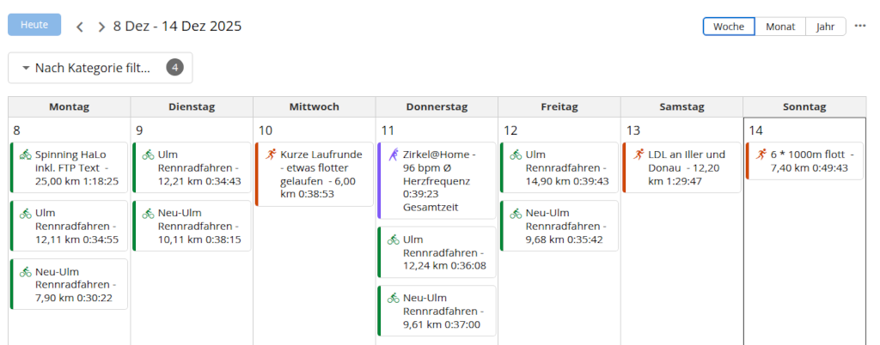Advance to the next week
Viewport: 880px width, 345px height.
[x=101, y=27]
